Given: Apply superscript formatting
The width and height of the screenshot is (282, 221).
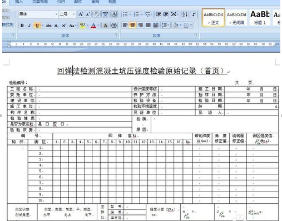Looking at the screenshot, I should (64, 26).
